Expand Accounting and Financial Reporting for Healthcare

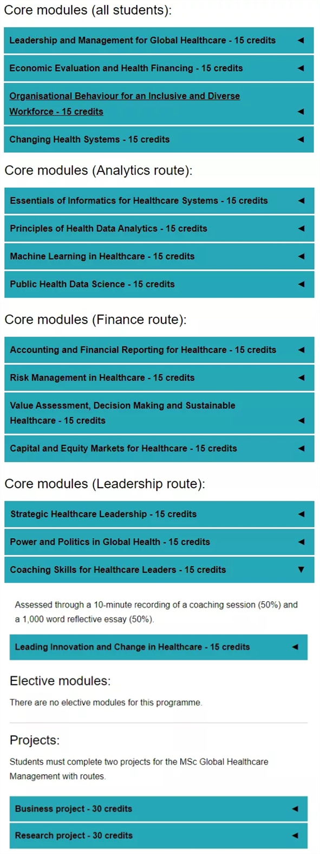pos(159,350)
